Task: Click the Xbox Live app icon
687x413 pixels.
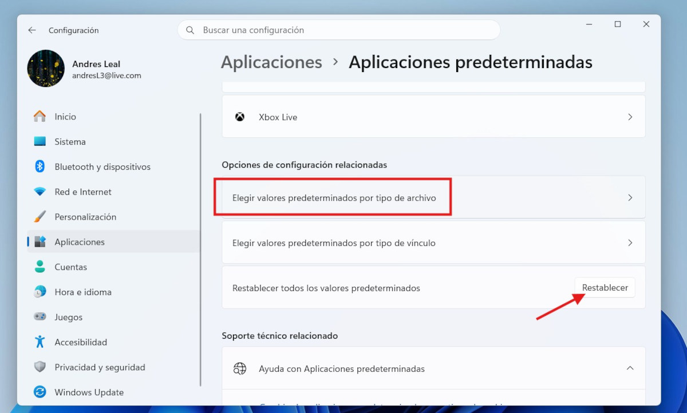Action: click(x=240, y=117)
